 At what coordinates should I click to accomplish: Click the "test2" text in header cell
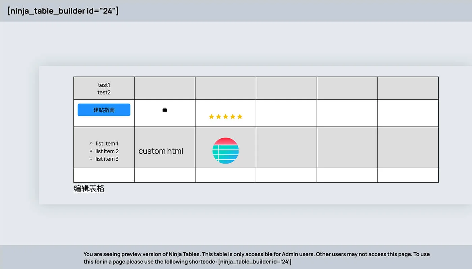coord(104,92)
